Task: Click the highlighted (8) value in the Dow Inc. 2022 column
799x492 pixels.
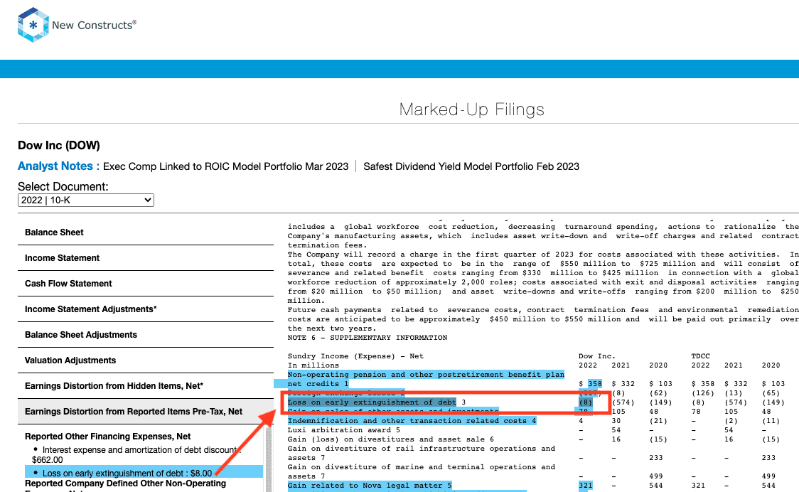Action: (x=586, y=402)
